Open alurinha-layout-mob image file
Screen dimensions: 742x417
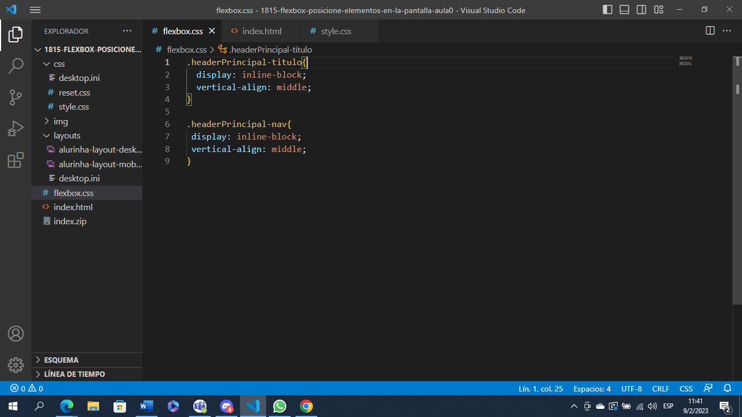(x=87, y=164)
